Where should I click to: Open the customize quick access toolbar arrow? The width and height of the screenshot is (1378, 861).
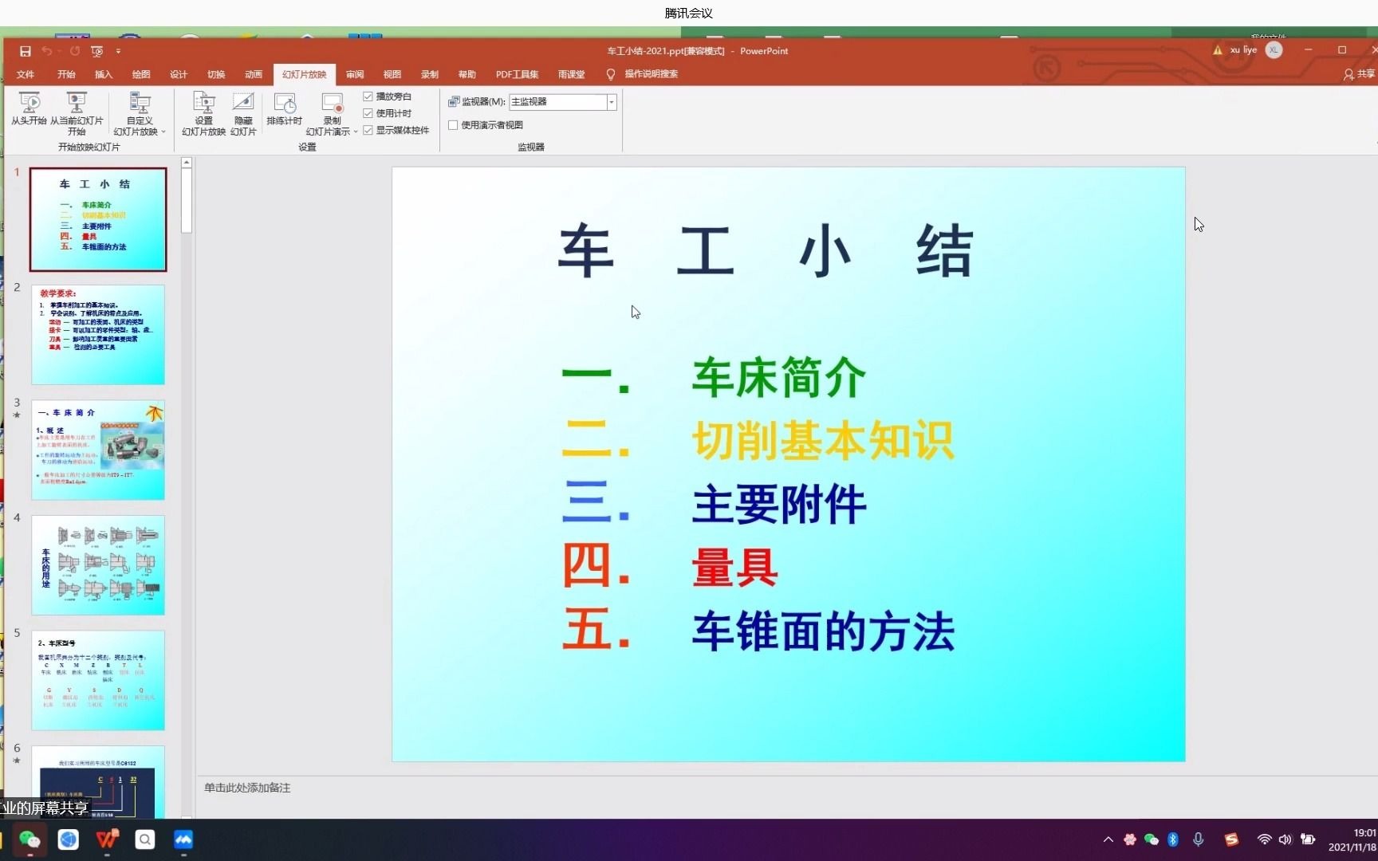118,51
